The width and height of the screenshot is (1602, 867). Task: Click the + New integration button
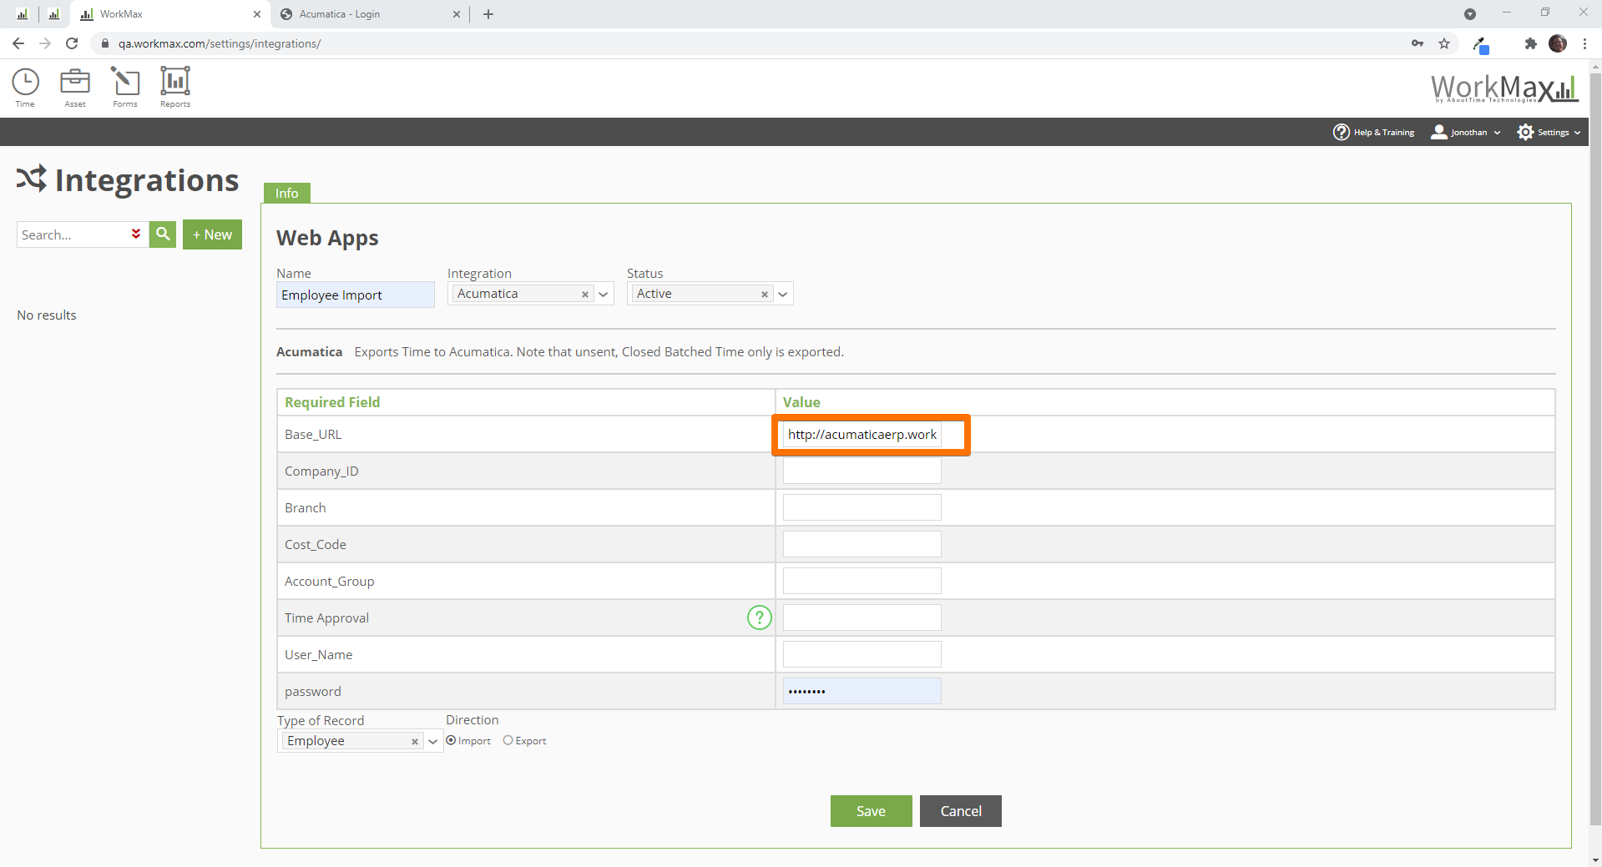pos(213,234)
